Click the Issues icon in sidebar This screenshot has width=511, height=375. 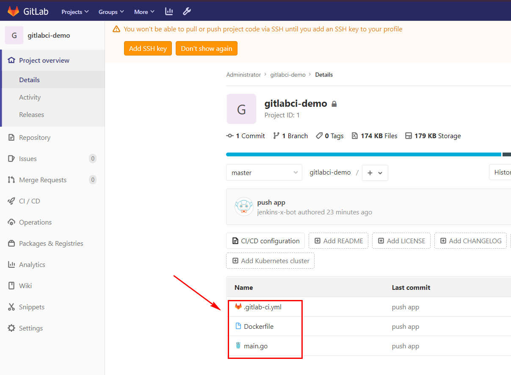click(11, 158)
